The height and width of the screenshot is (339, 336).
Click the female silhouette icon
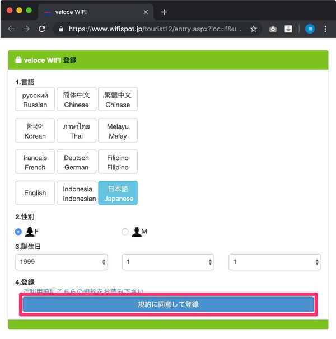click(x=30, y=232)
